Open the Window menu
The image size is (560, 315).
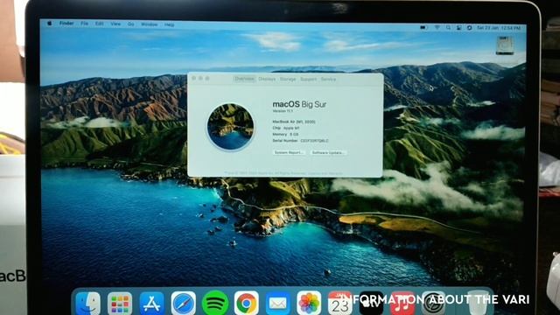pyautogui.click(x=150, y=24)
